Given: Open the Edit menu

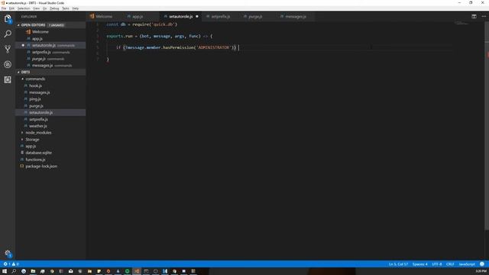Looking at the screenshot, I should [12, 8].
